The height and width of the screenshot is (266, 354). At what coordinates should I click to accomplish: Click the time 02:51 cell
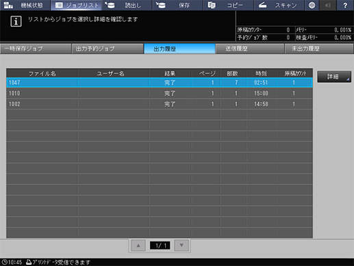click(x=261, y=82)
